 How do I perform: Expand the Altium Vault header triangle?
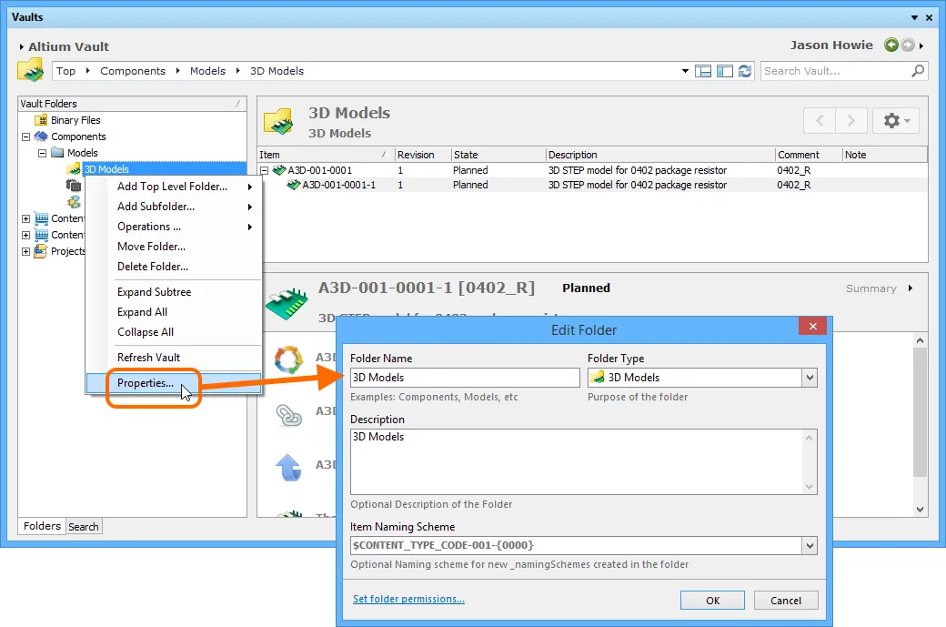tap(22, 46)
